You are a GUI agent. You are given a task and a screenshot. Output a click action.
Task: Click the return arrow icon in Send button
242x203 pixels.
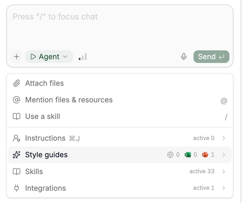coord(221,57)
